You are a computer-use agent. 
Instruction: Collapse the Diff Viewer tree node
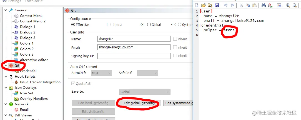click(x=6, y=115)
